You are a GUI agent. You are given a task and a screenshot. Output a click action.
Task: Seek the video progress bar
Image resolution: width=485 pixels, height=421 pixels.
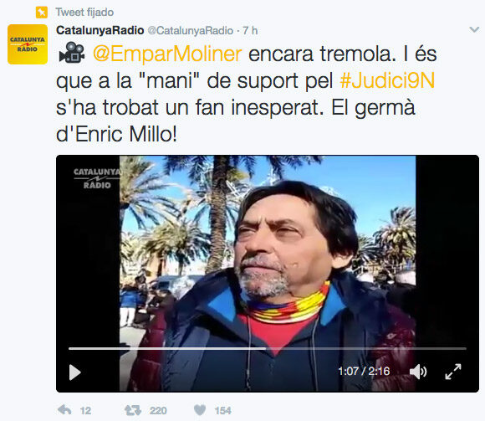point(268,348)
